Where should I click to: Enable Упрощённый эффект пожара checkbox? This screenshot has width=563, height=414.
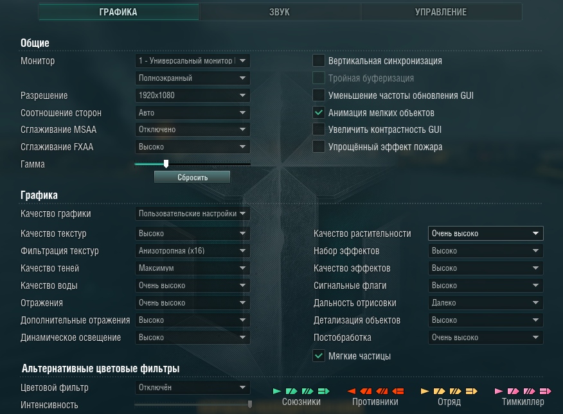319,146
